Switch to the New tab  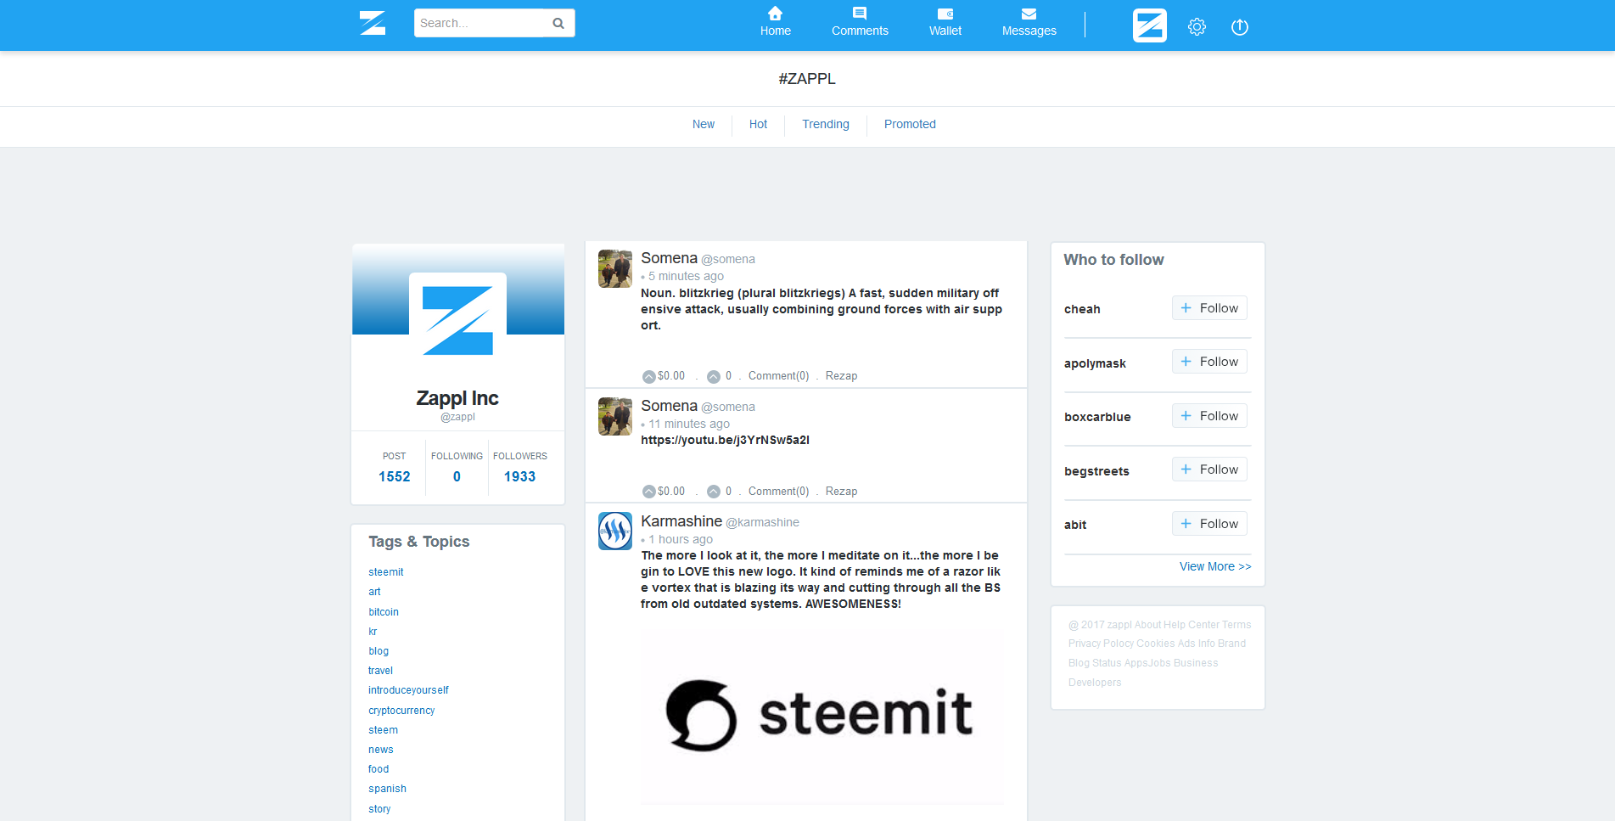(x=704, y=124)
